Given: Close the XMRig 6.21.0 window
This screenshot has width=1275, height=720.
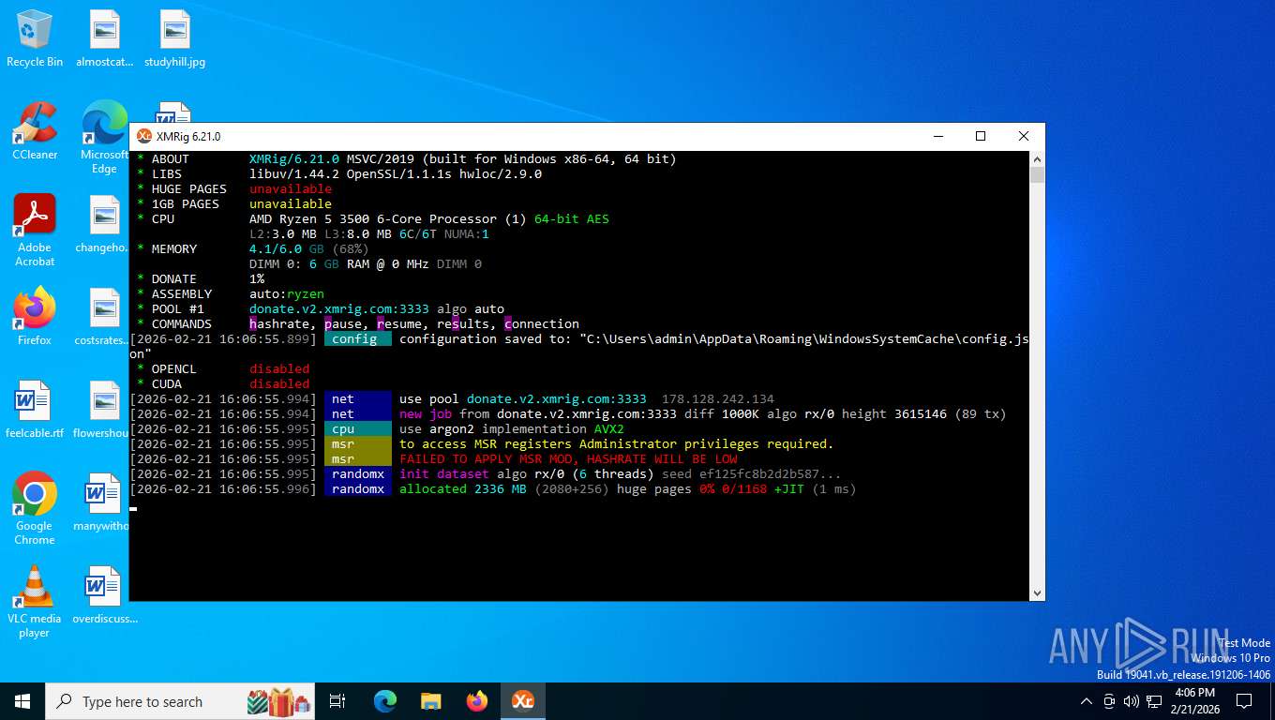Looking at the screenshot, I should pos(1024,136).
